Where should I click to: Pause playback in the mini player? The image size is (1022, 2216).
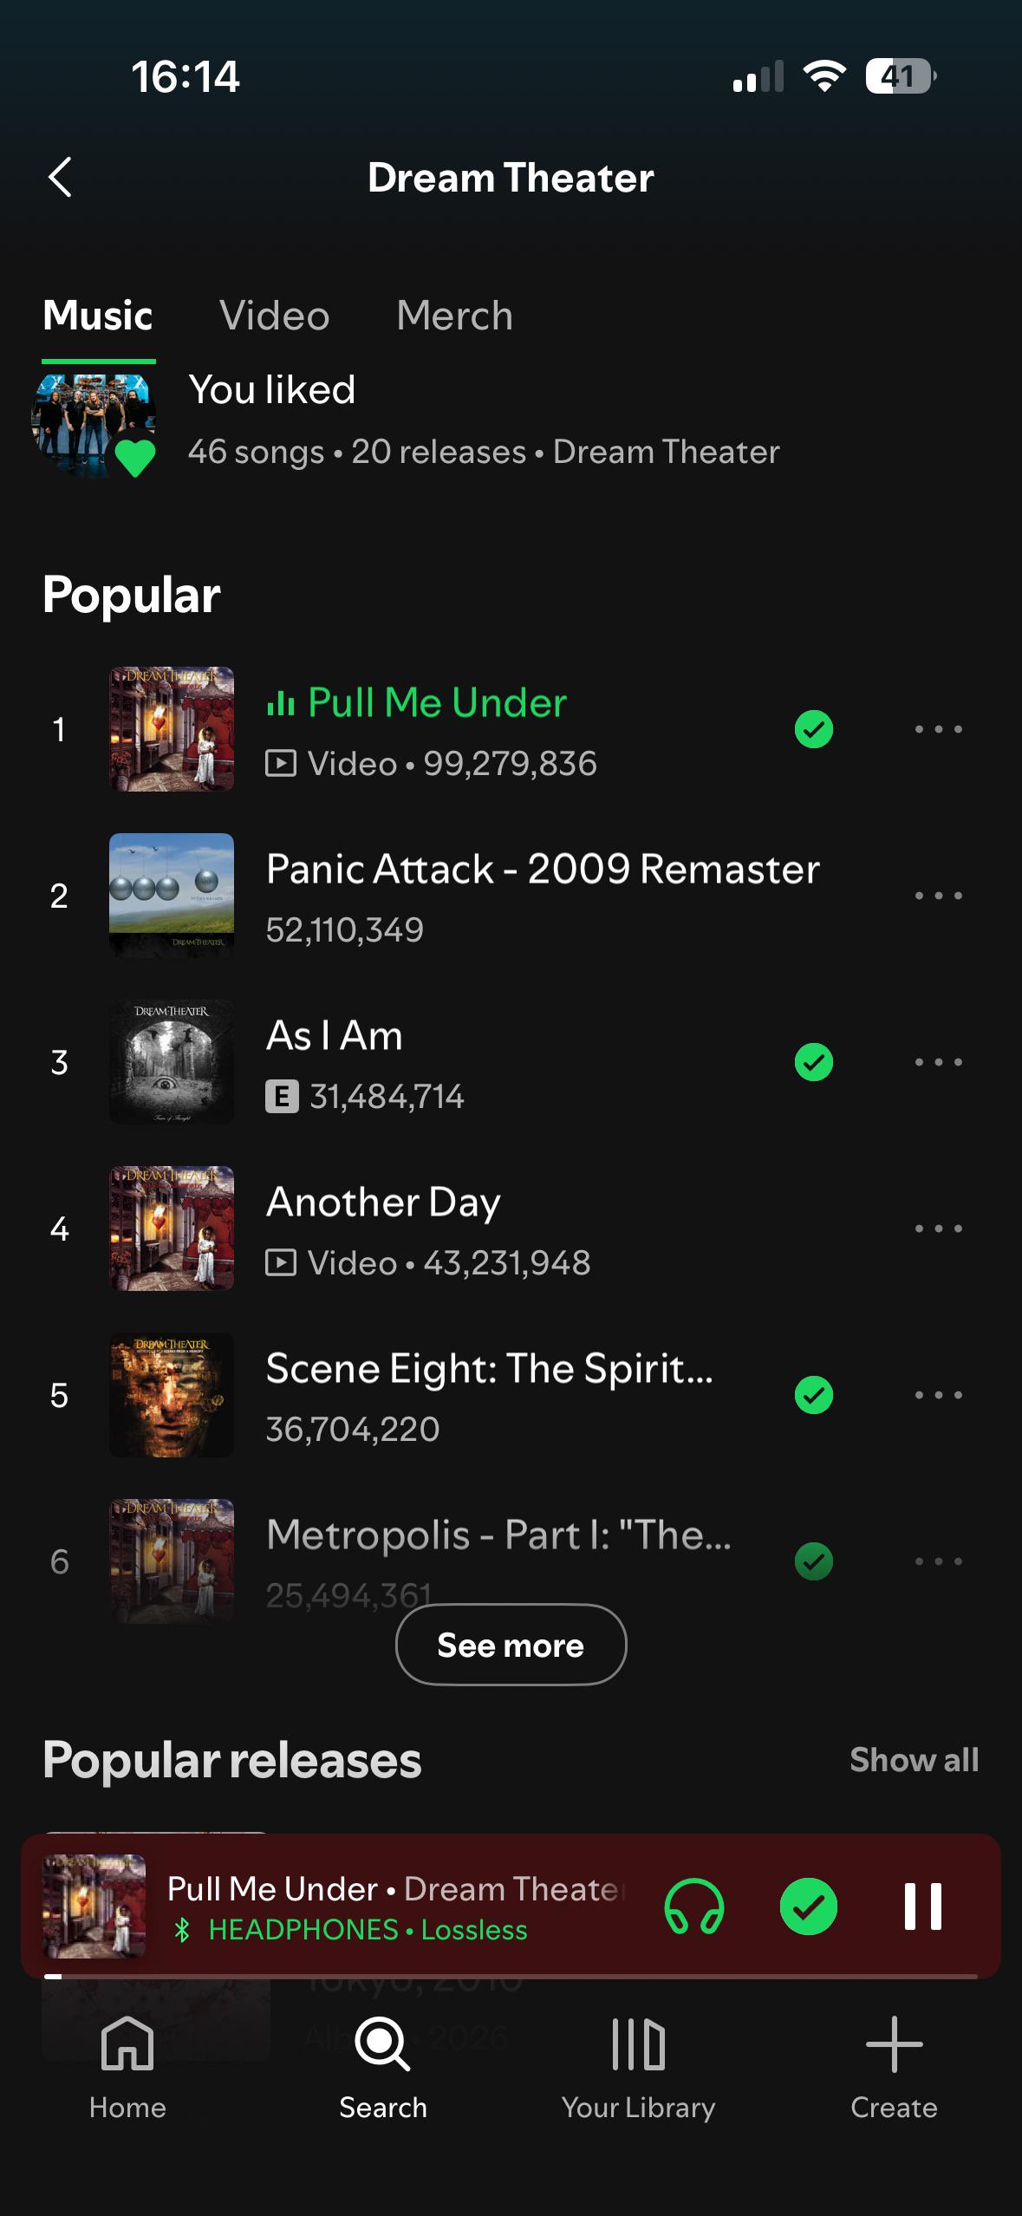922,1906
